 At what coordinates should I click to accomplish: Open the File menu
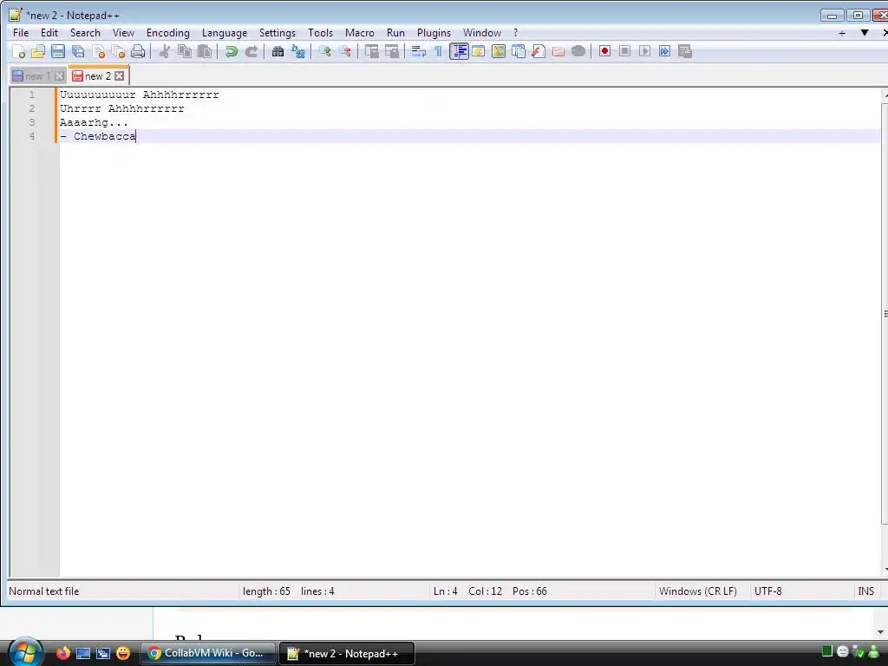pyautogui.click(x=21, y=33)
